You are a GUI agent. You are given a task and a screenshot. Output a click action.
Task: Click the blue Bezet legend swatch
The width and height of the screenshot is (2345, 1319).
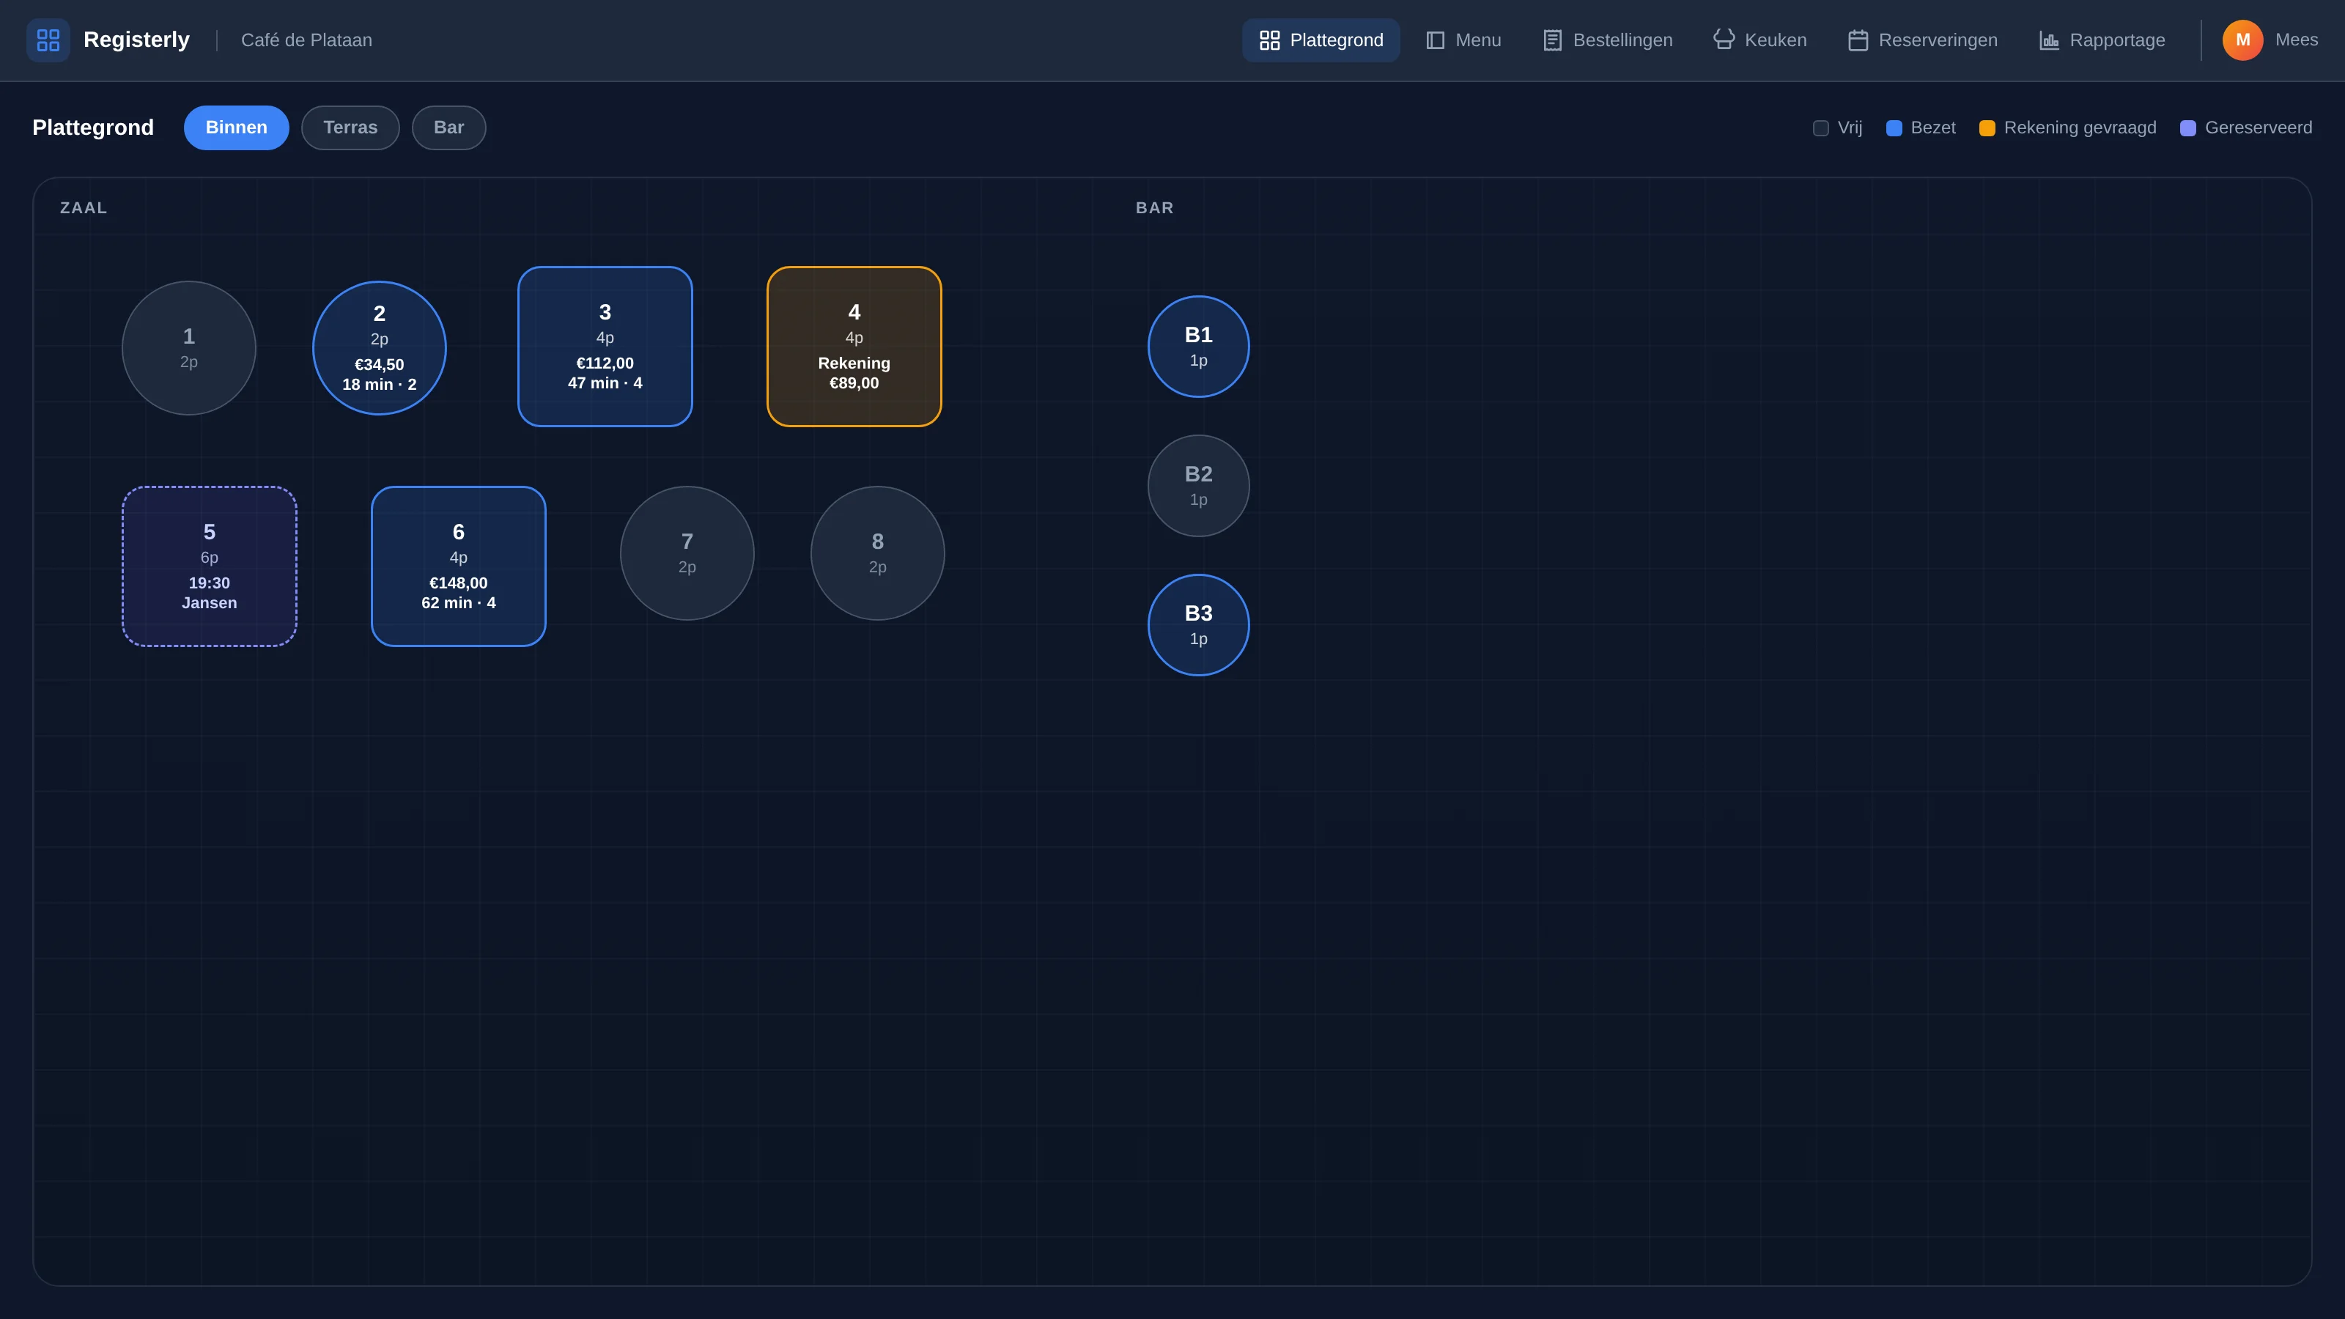pos(1894,128)
